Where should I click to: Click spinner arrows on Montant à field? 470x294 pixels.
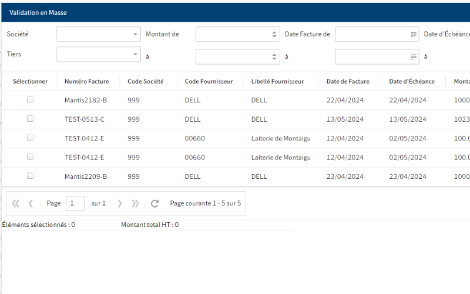pos(274,56)
